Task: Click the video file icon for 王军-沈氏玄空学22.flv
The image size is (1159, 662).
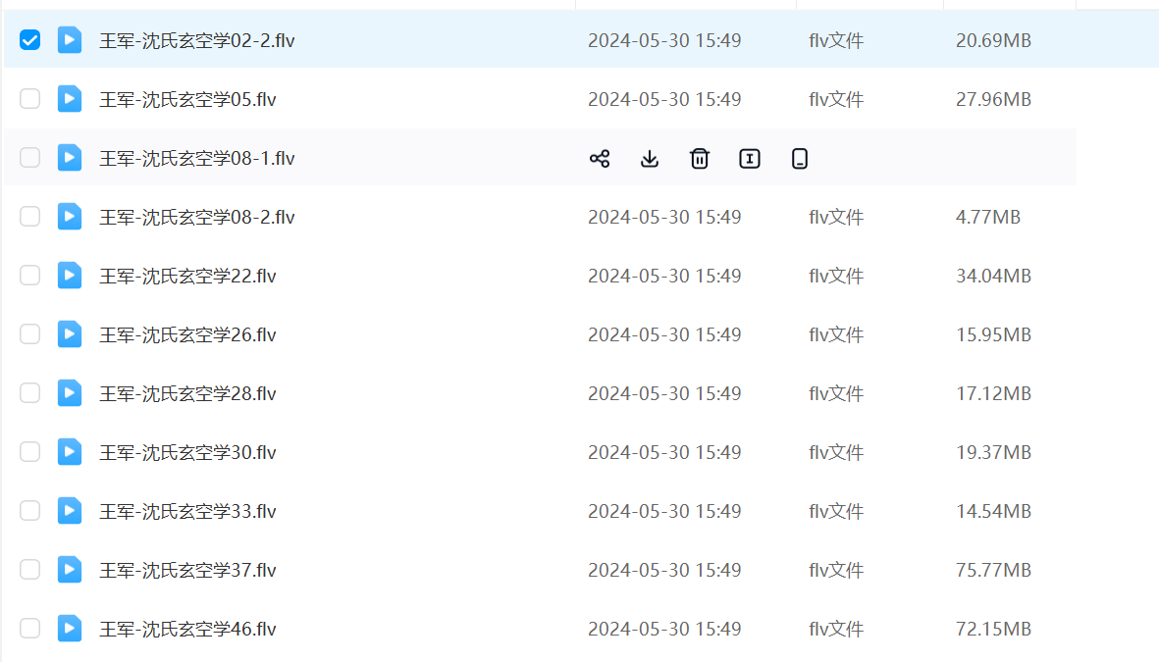Action: (x=70, y=276)
